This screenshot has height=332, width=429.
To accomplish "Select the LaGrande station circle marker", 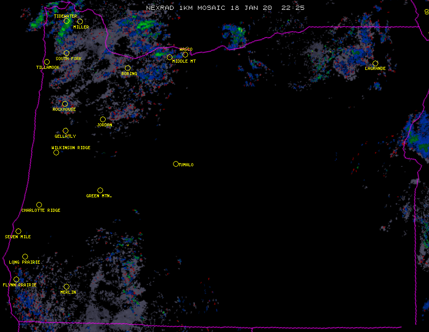I will pos(375,63).
